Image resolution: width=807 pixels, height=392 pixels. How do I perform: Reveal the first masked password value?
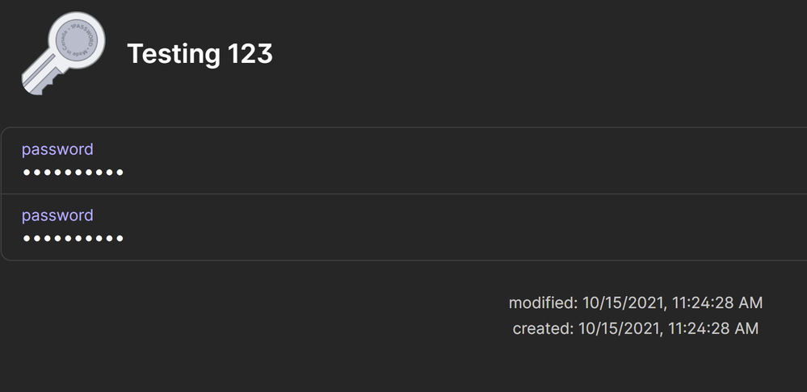73,173
